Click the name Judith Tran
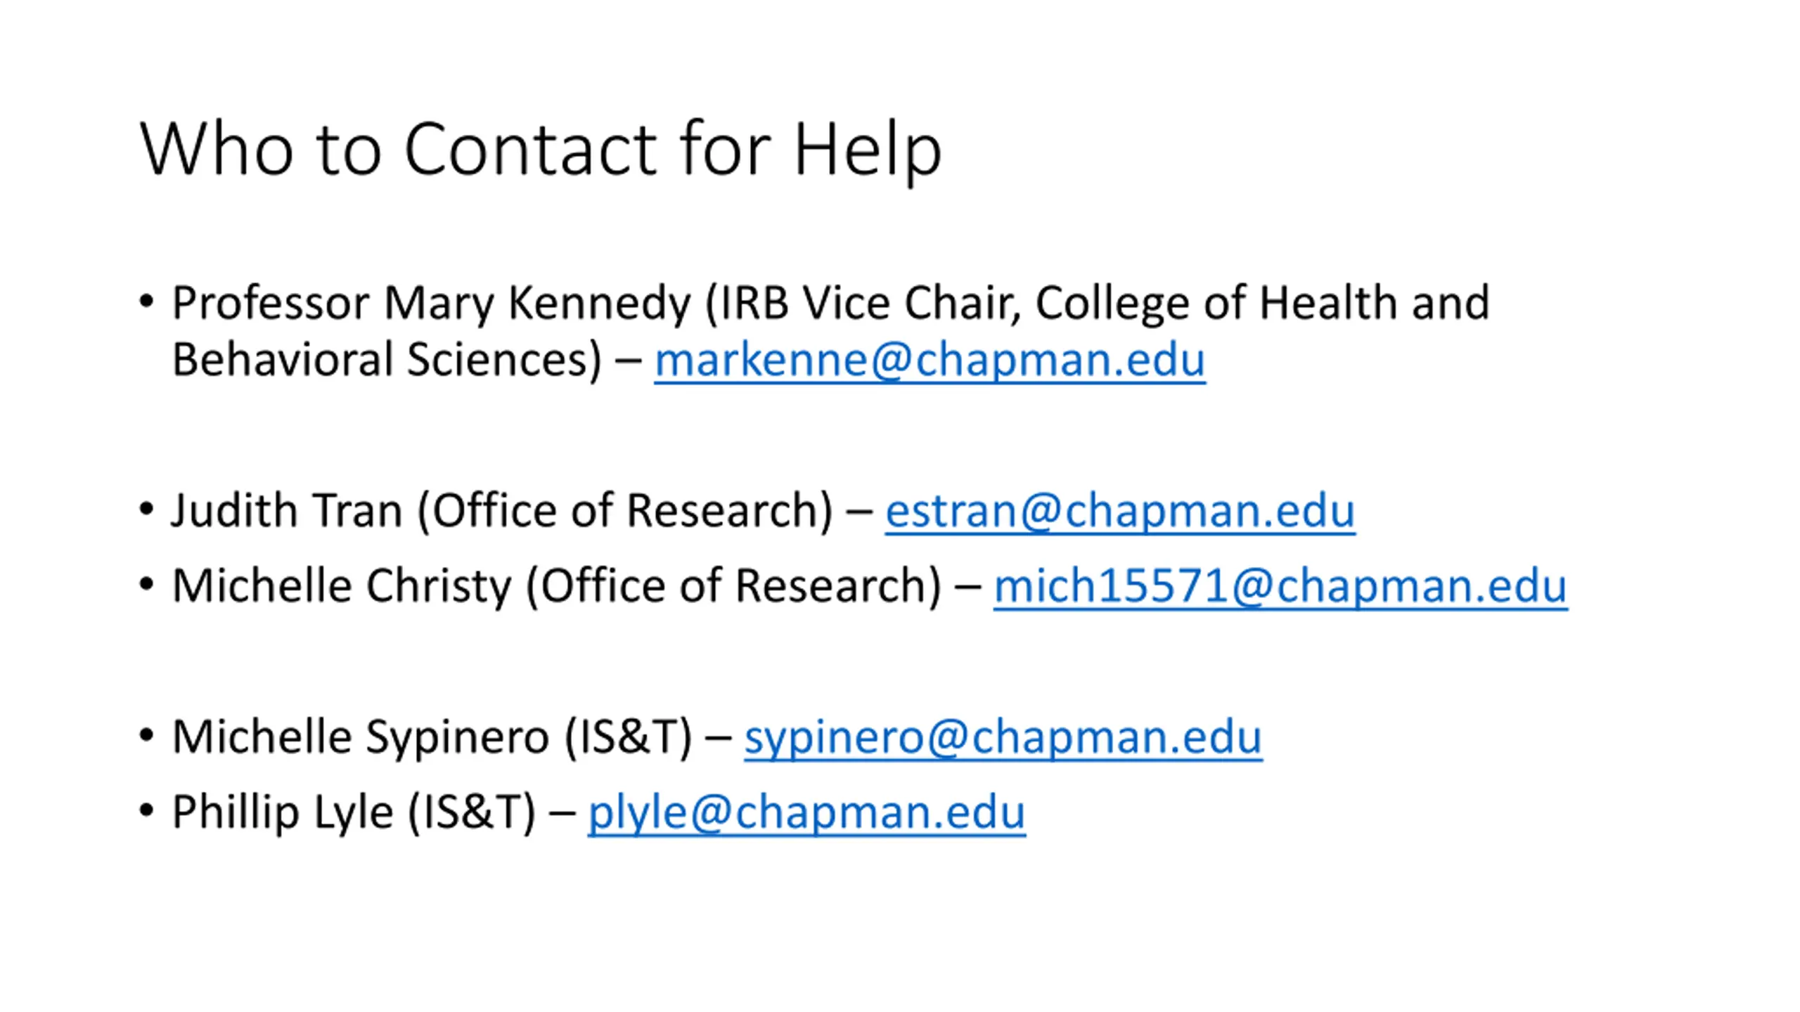1800x1012 pixels. pos(287,511)
